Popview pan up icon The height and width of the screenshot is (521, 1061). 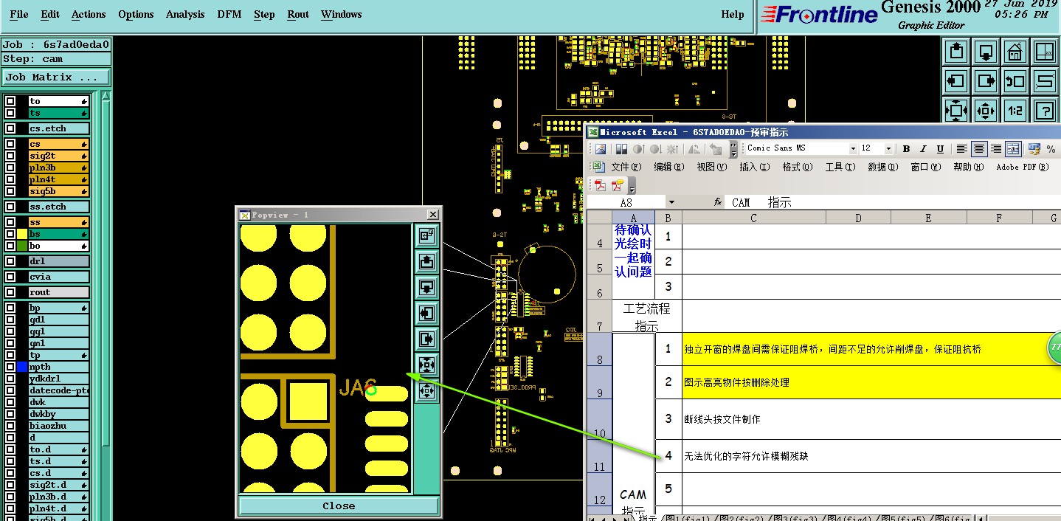click(x=426, y=261)
